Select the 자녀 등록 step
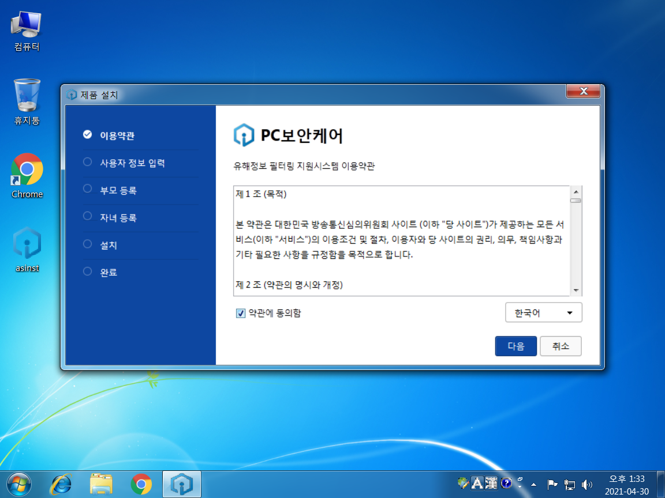The height and width of the screenshot is (498, 665). click(118, 218)
